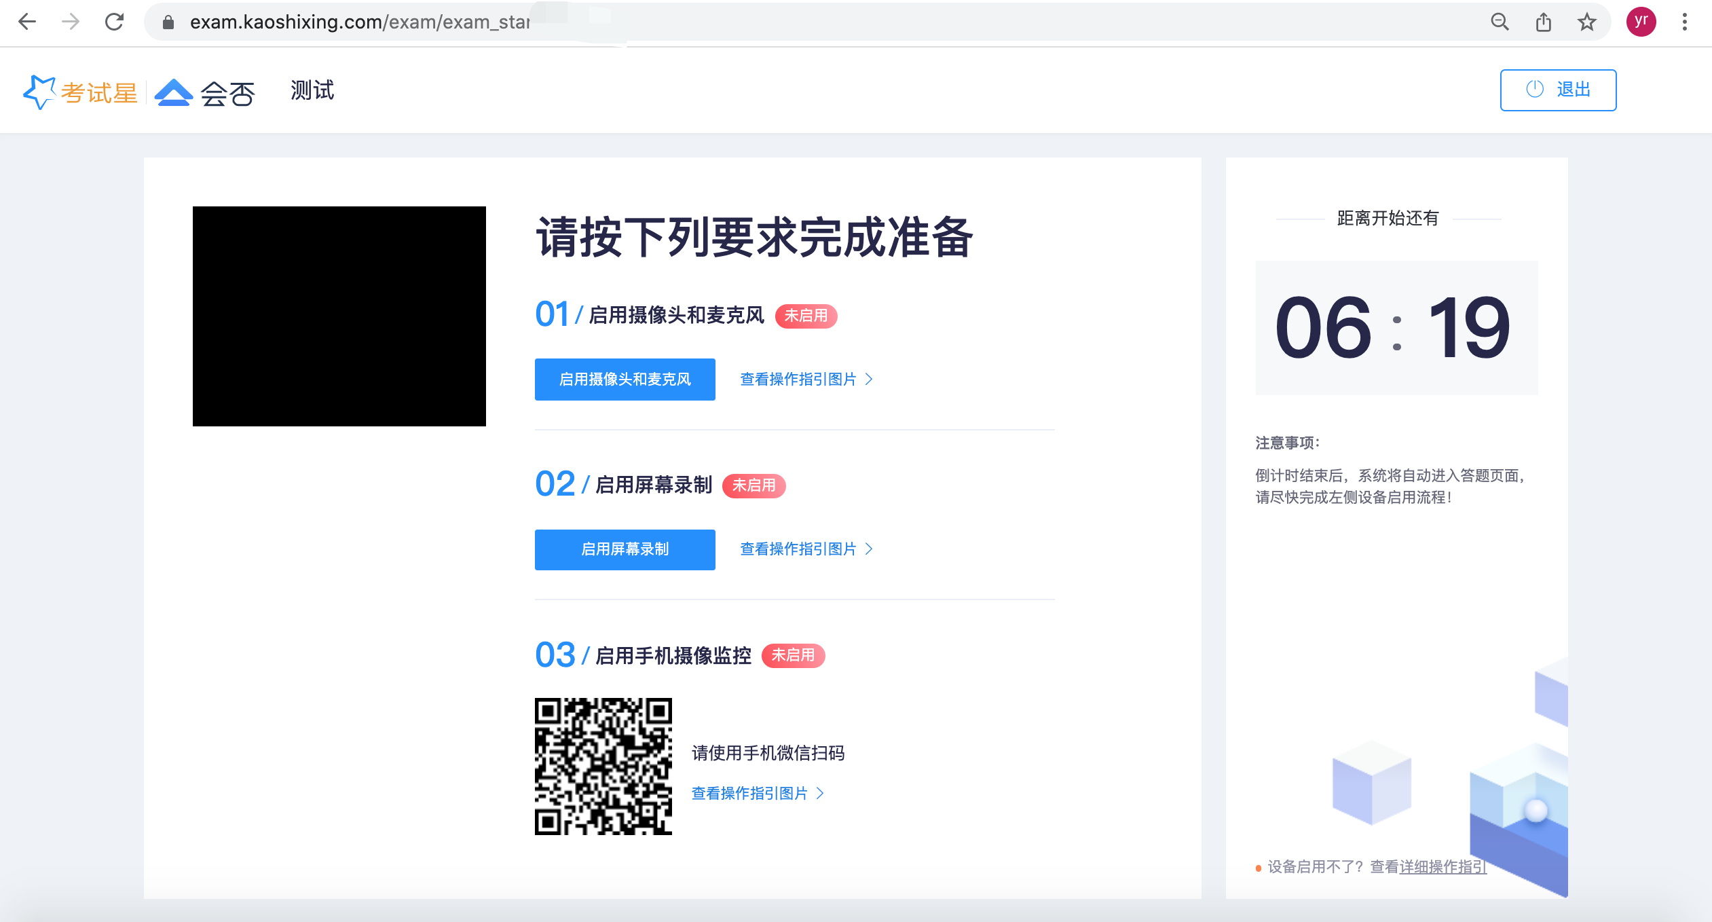The width and height of the screenshot is (1712, 922).
Task: Click the 会否 logo
Action: tap(205, 92)
